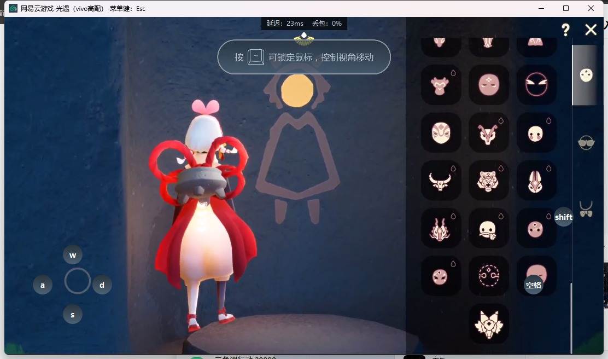Image resolution: width=608 pixels, height=359 pixels.
Task: Choose the dragon head mask
Action: pos(441,228)
